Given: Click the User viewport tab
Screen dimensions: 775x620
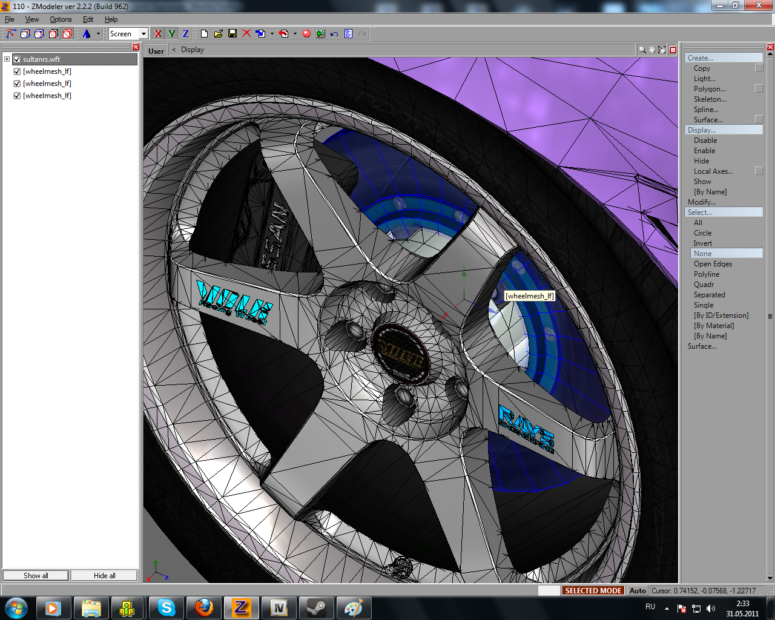Looking at the screenshot, I should click(156, 51).
